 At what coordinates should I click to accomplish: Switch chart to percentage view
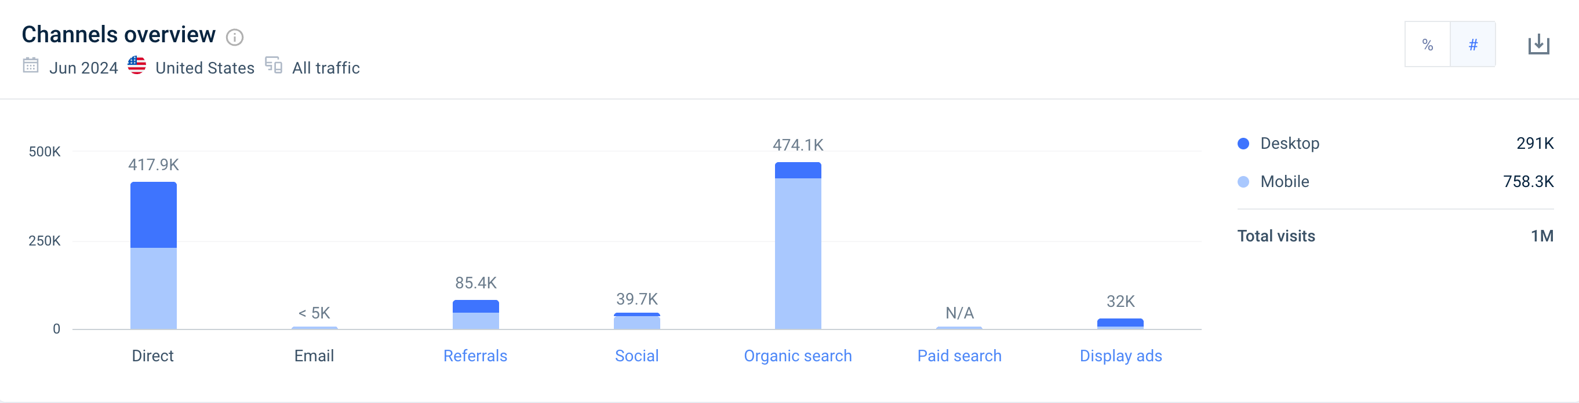click(1427, 45)
